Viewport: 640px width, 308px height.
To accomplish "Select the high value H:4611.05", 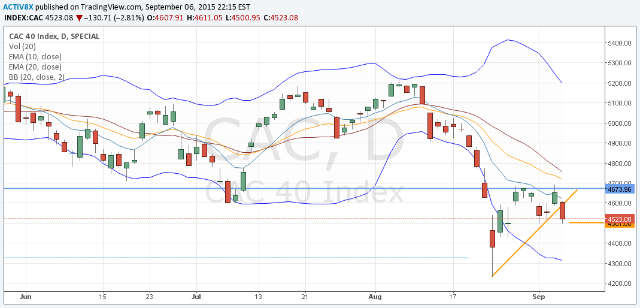I will click(x=205, y=17).
